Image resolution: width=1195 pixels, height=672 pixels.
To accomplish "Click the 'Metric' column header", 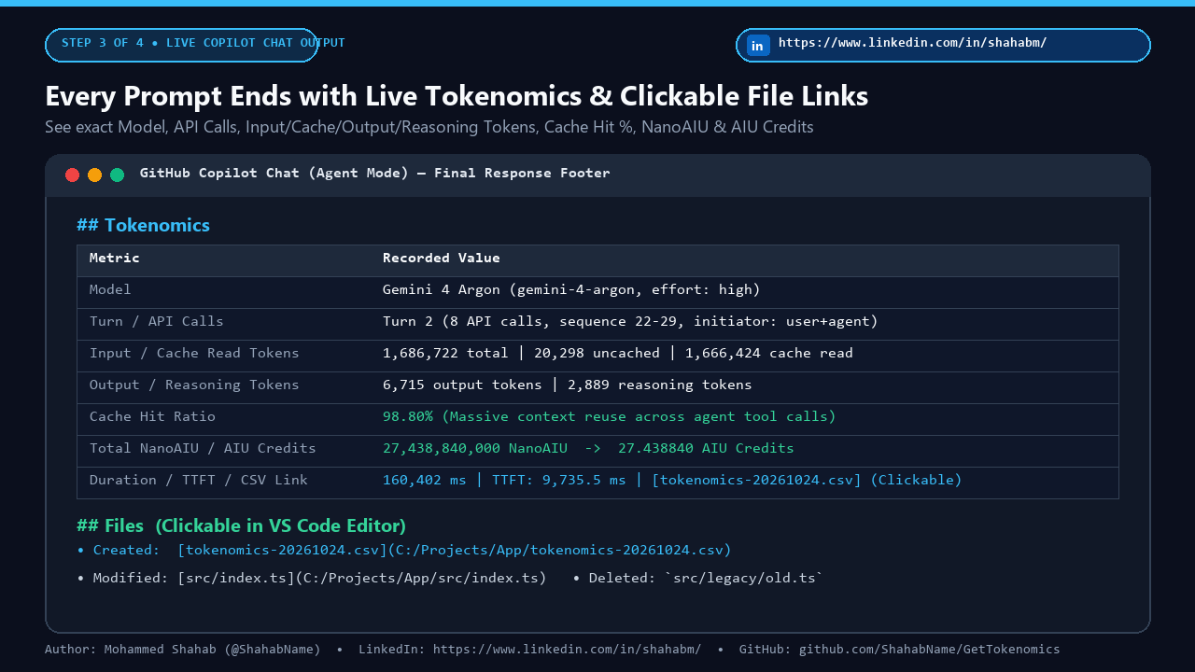I will pos(115,258).
